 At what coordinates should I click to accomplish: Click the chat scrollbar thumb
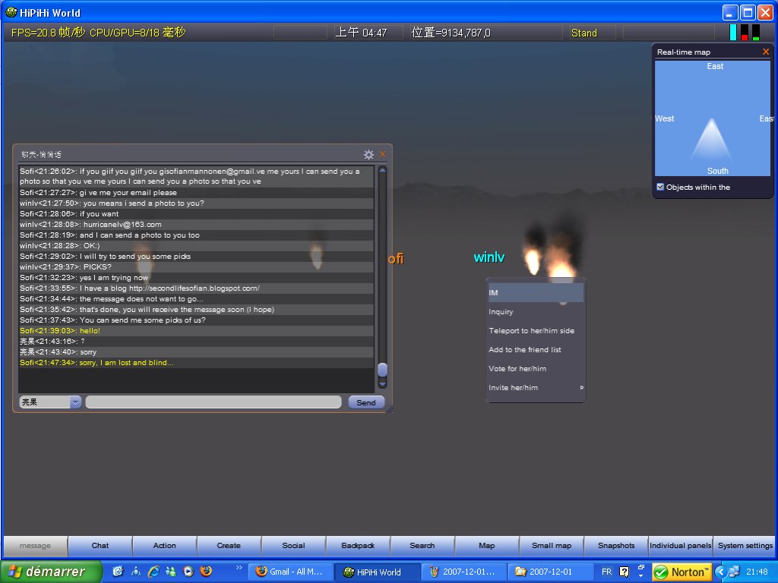(383, 370)
